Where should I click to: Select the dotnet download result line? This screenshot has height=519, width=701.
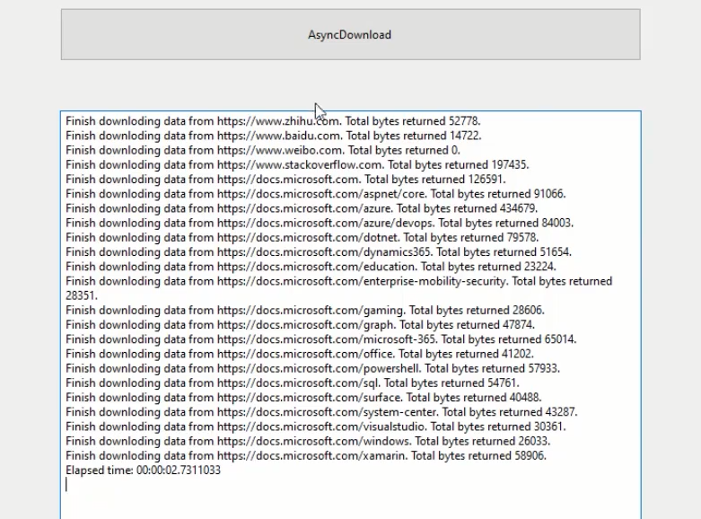pyautogui.click(x=302, y=238)
